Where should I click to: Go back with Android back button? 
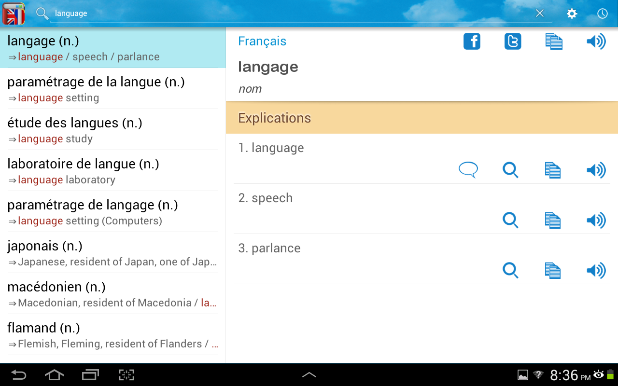coord(19,375)
